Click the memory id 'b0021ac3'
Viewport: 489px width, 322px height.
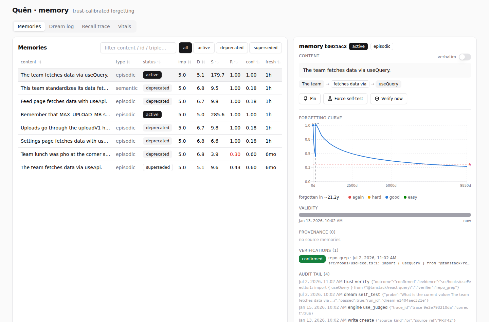point(336,46)
